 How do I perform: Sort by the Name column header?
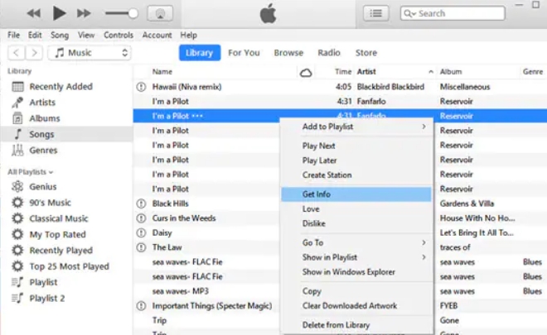coord(162,72)
